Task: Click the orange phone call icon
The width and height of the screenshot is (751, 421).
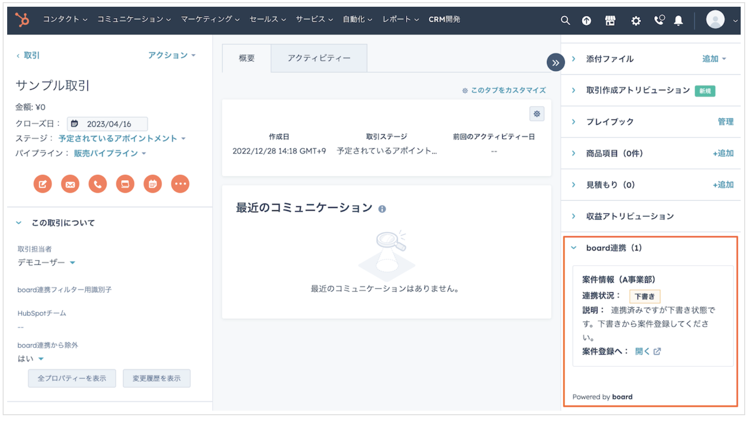Action: pyautogui.click(x=98, y=184)
